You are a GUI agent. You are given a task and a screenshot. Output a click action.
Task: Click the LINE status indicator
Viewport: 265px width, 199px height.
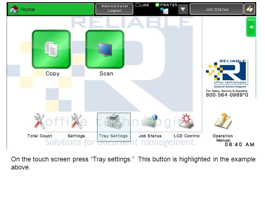pos(142,5)
